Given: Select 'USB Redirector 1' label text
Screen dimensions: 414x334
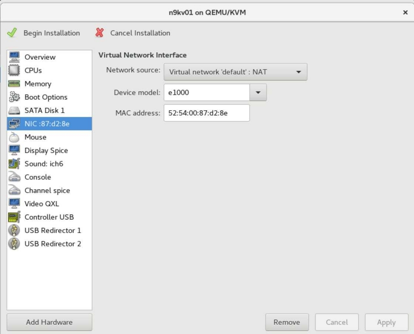Looking at the screenshot, I should point(53,230).
